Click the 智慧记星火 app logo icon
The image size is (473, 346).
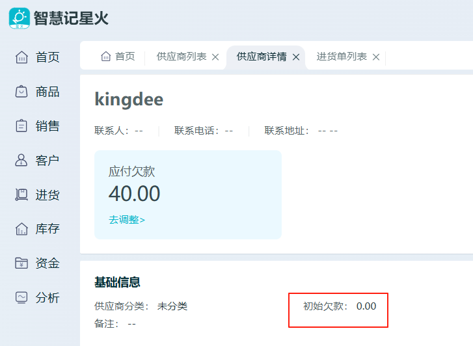click(20, 18)
